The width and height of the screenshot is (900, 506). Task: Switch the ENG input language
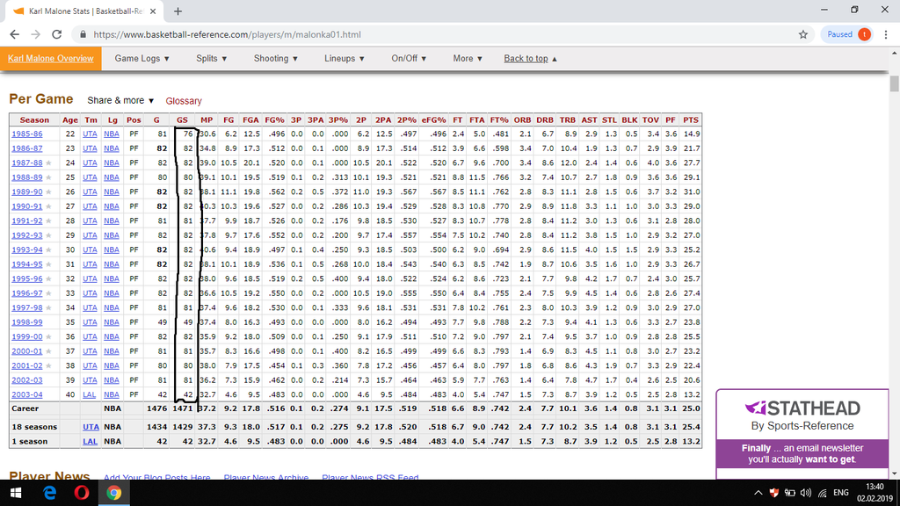point(841,493)
